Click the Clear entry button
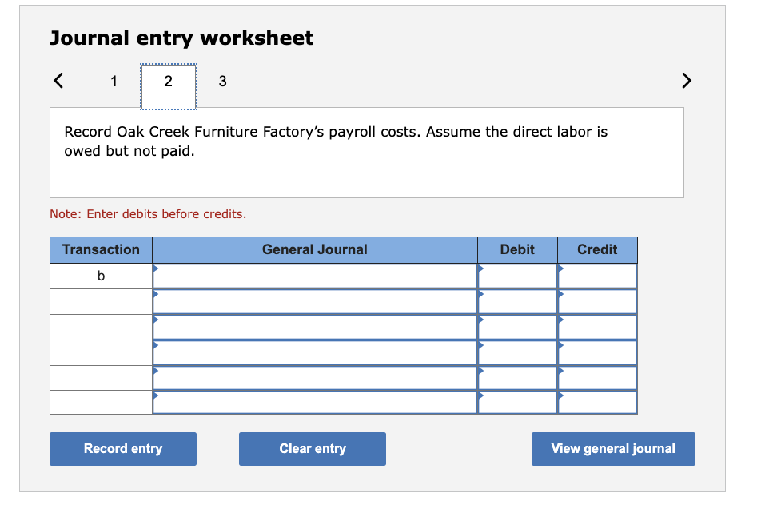Image resolution: width=769 pixels, height=513 pixels. (x=313, y=449)
